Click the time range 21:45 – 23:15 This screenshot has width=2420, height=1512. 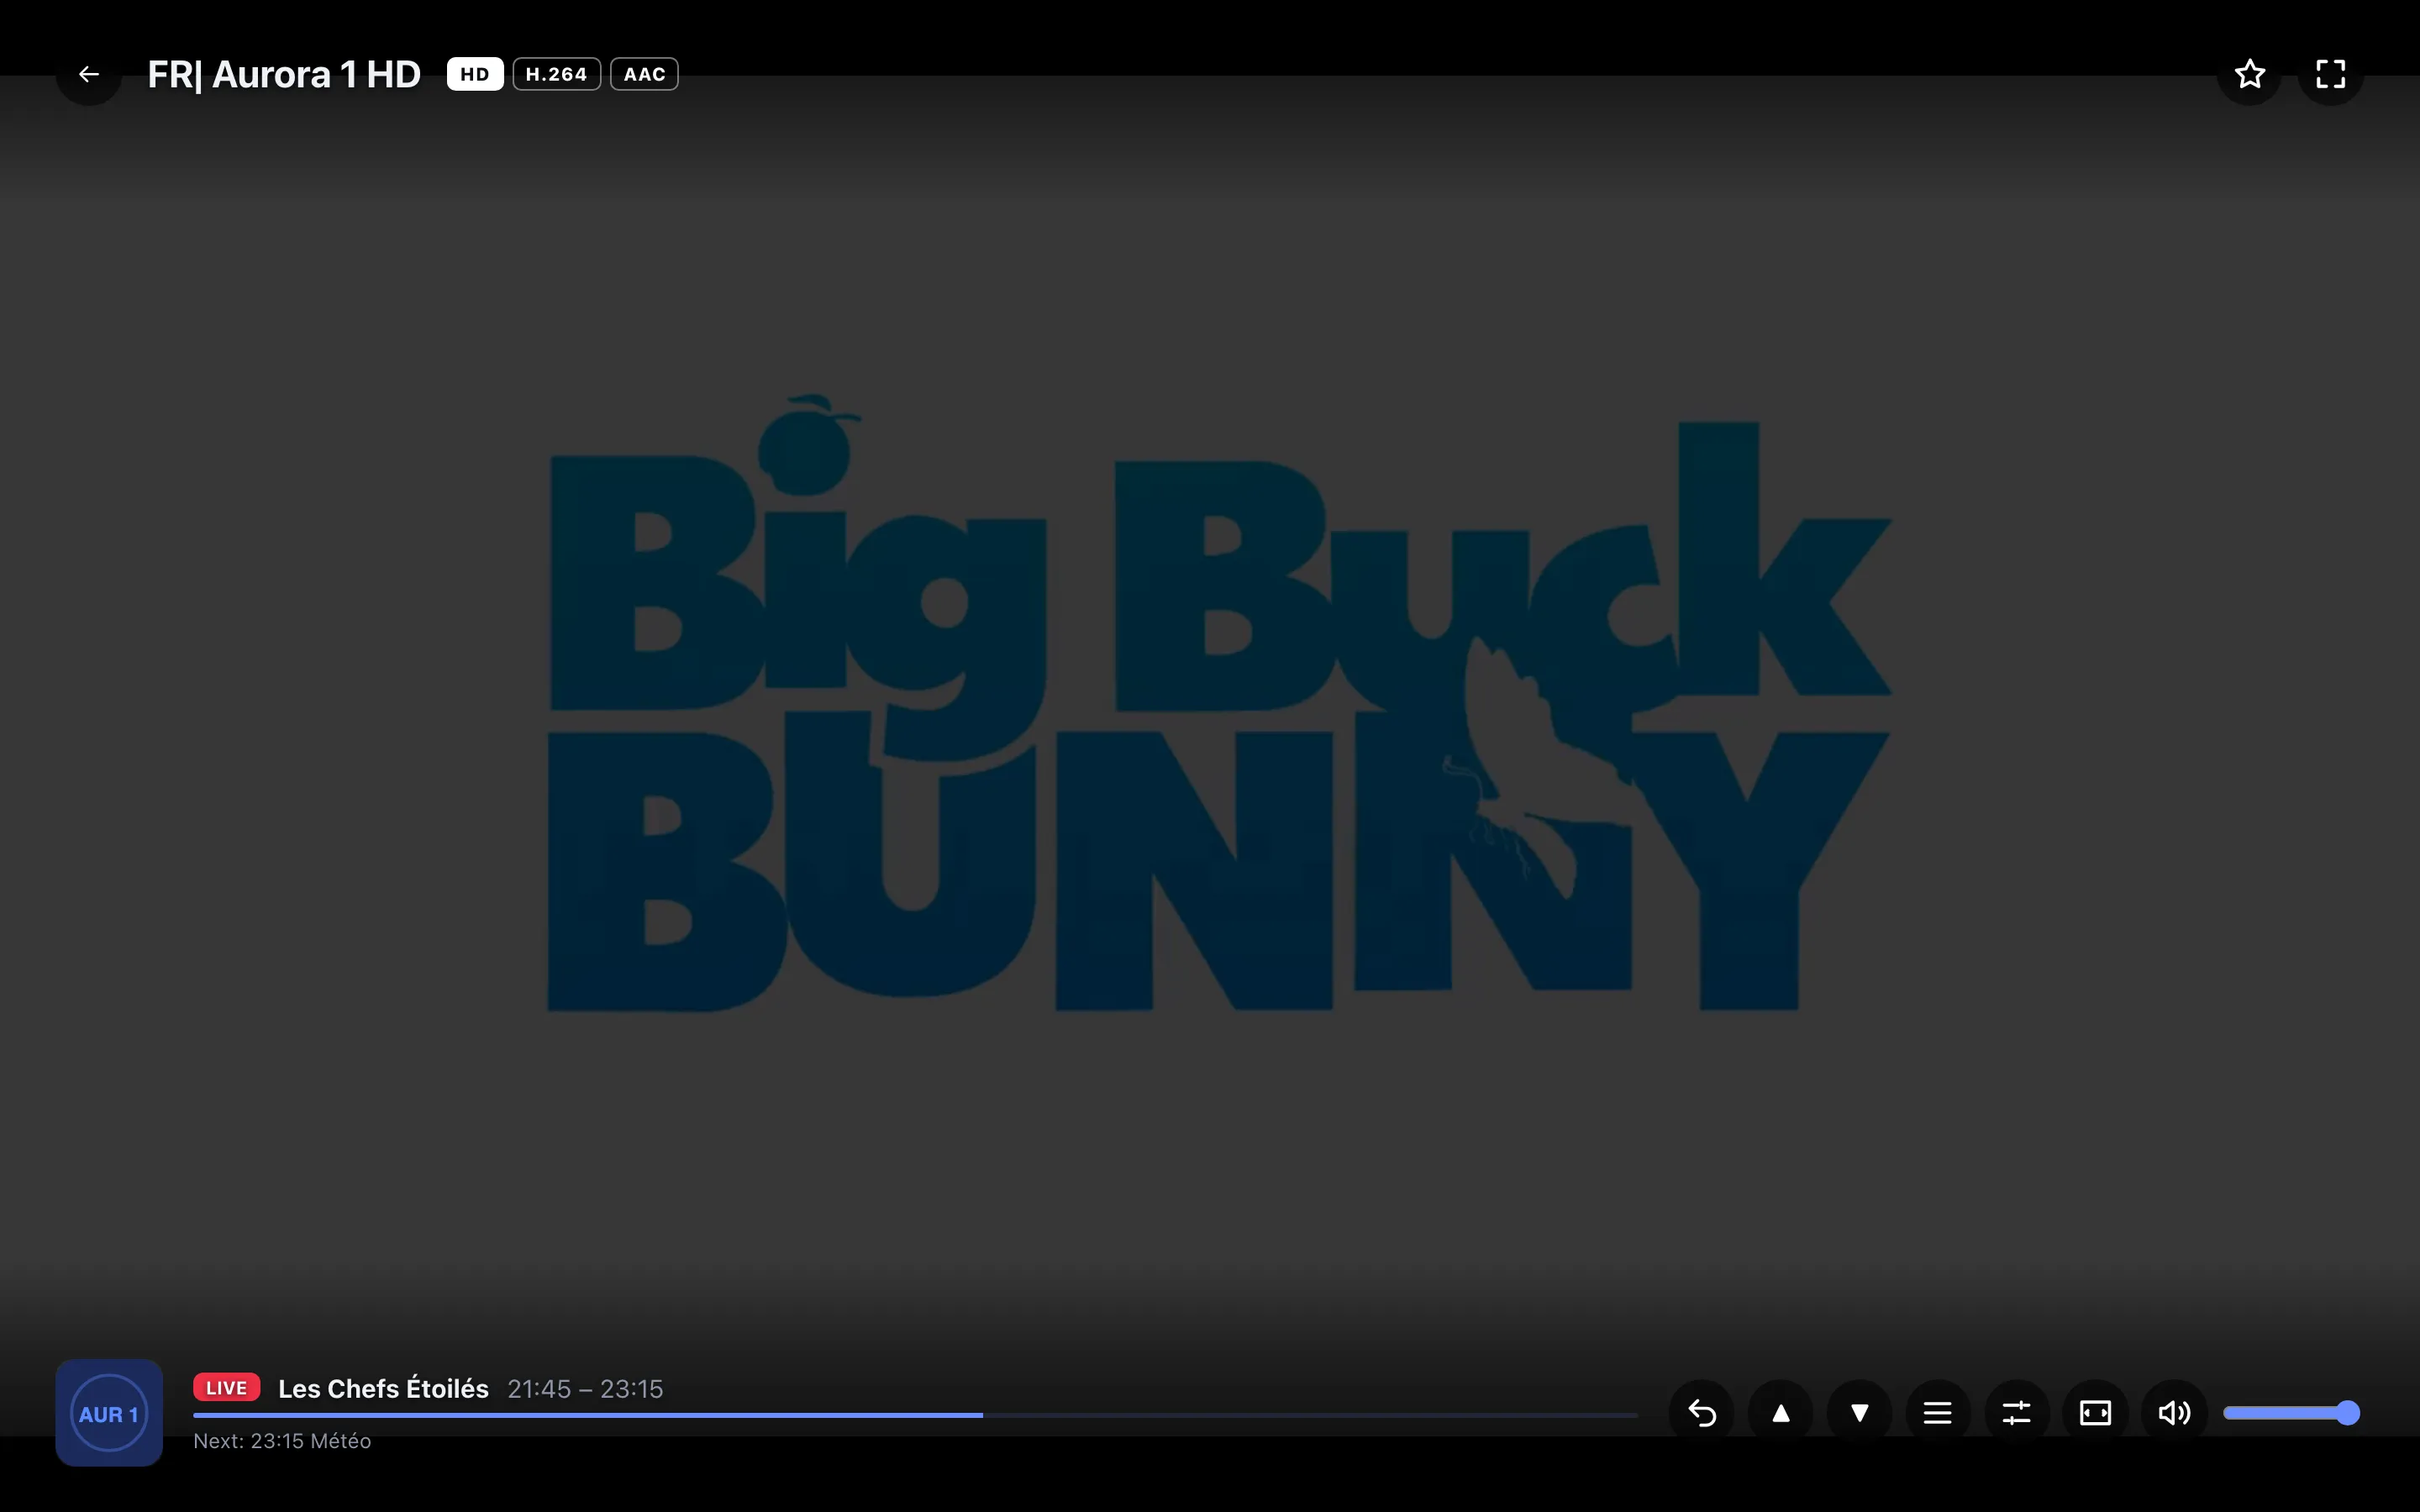[x=585, y=1389]
